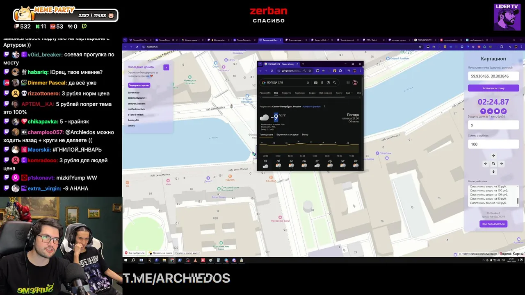
Task: Move right with the Картацион direction arrow
Action: (501, 164)
